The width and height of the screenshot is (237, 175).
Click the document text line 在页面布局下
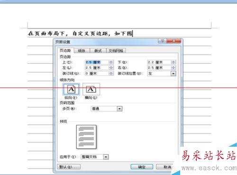pyautogui.click(x=80, y=33)
